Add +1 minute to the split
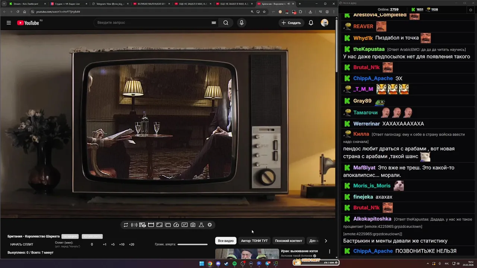477x268 pixels. coord(105,245)
